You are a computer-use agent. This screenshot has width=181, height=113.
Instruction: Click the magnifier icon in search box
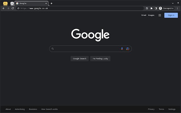coord(53,49)
